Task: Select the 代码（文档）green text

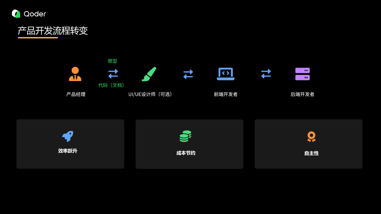Action: click(112, 85)
